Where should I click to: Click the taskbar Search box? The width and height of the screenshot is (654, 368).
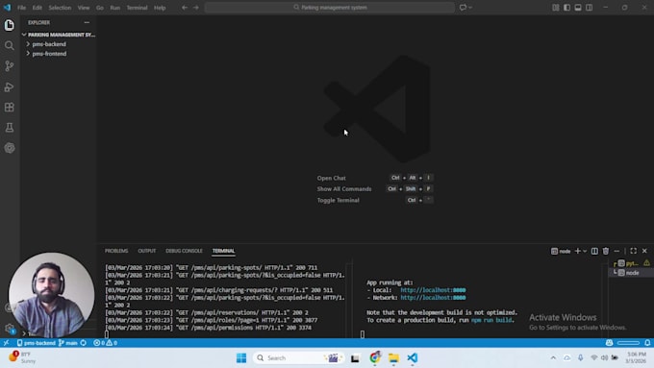coord(298,358)
